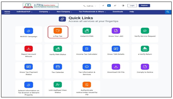The height and width of the screenshot is (99, 173).
Task: Open the red Report Account Misuse icon
Action: pos(29,49)
